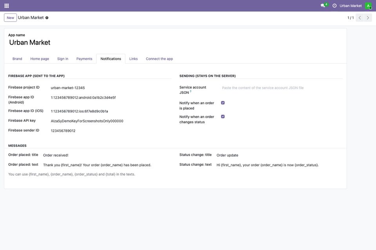Edit the Firebase sender ID field
Image resolution: width=376 pixels, height=250 pixels.
111,131
